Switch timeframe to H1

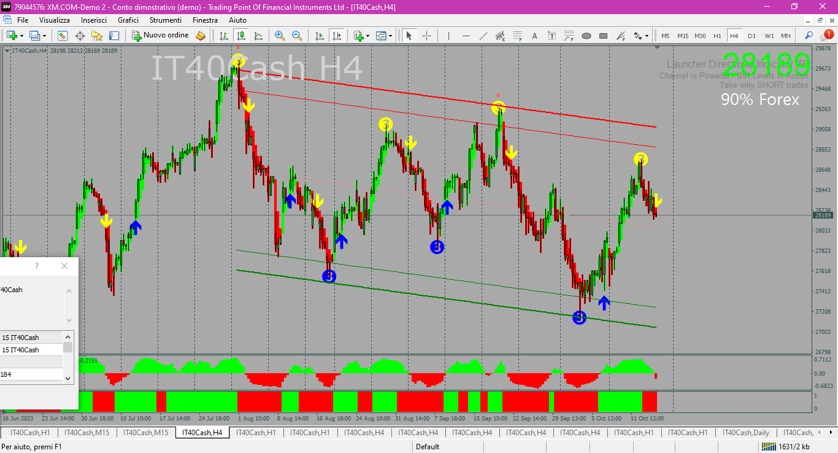click(x=718, y=36)
